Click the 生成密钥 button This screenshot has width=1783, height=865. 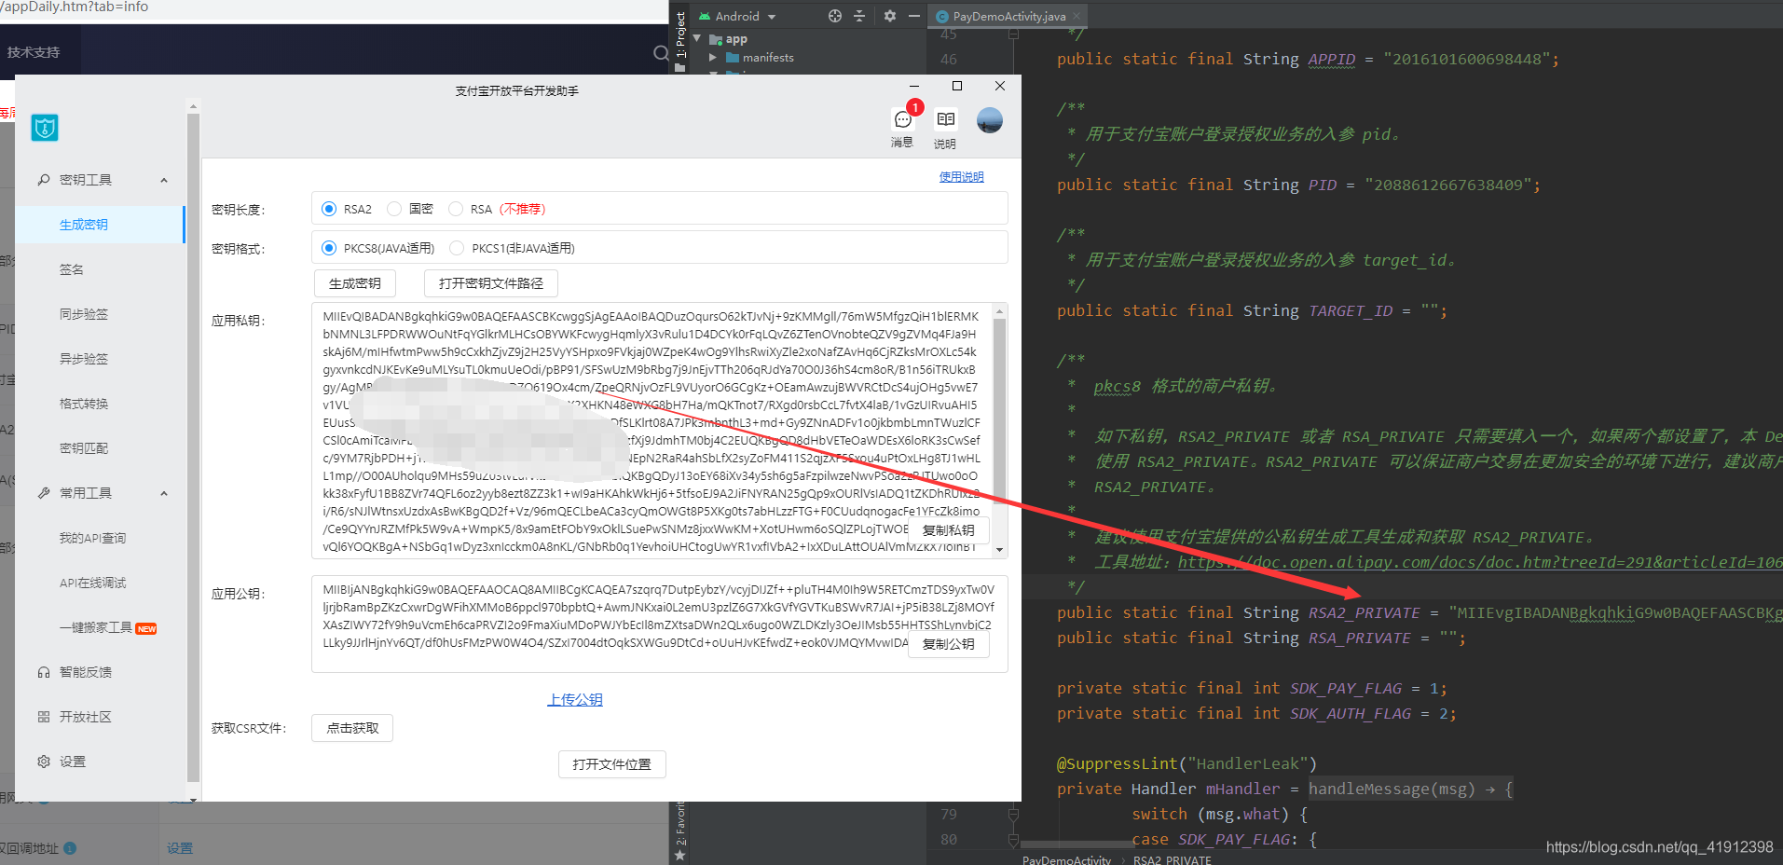point(355,283)
